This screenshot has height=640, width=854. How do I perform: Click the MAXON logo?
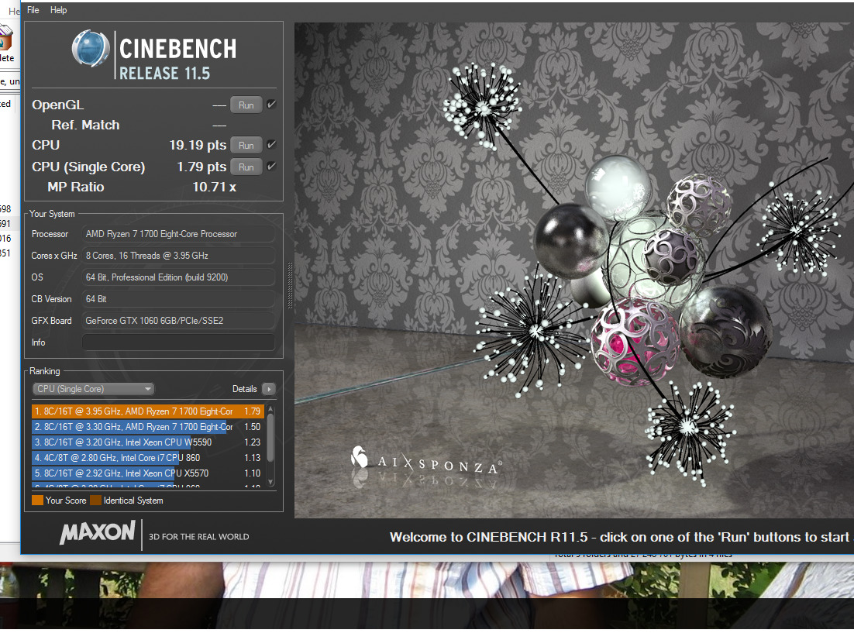coord(98,533)
